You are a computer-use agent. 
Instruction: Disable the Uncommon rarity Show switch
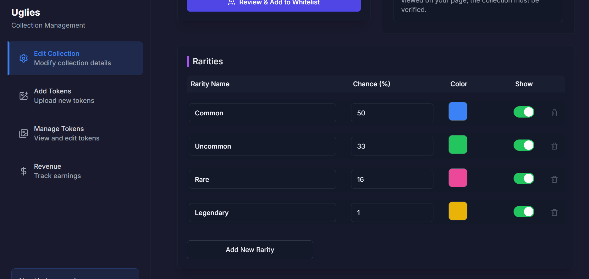(x=524, y=145)
